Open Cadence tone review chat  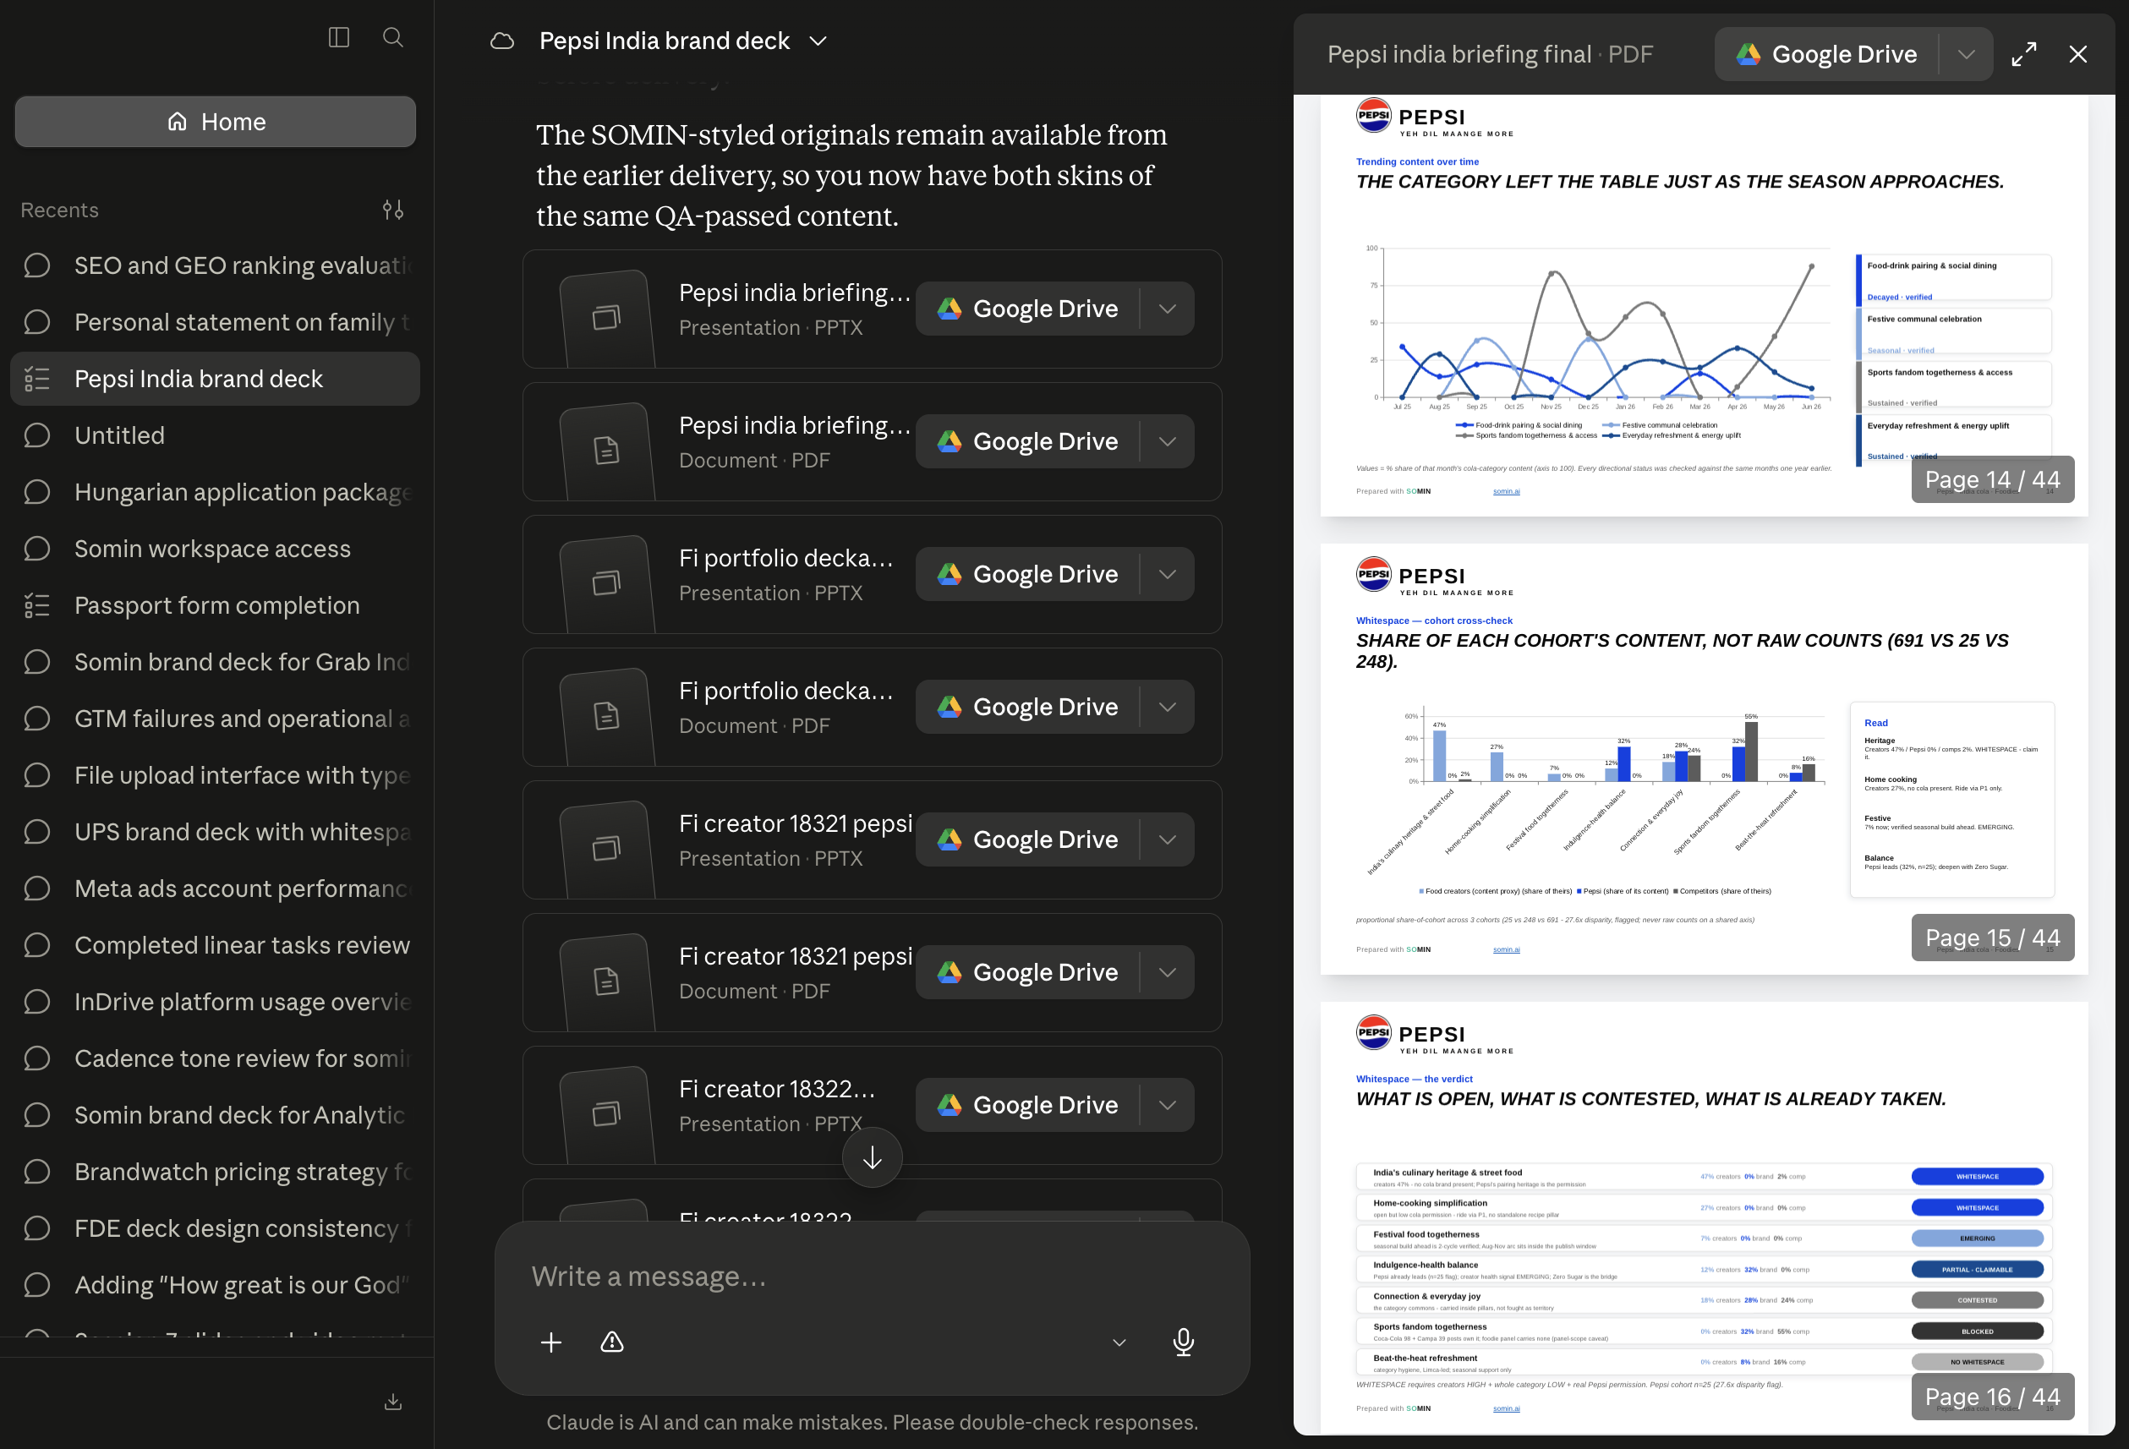pos(216,1058)
